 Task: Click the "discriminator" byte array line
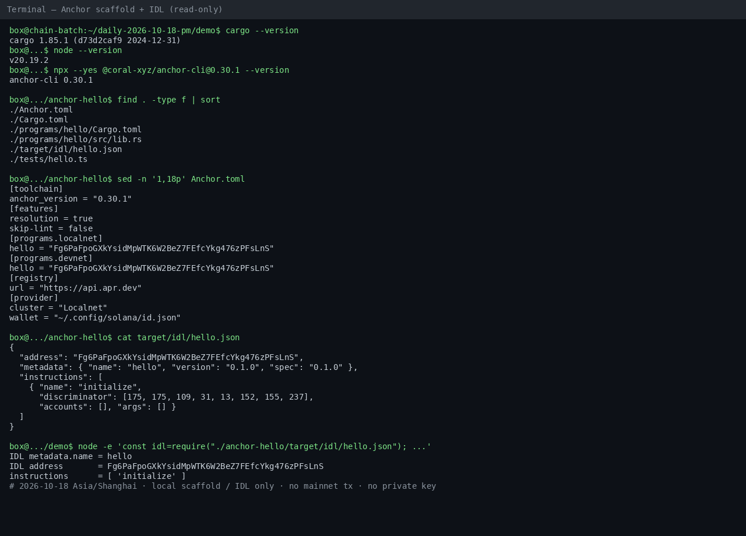click(x=176, y=397)
